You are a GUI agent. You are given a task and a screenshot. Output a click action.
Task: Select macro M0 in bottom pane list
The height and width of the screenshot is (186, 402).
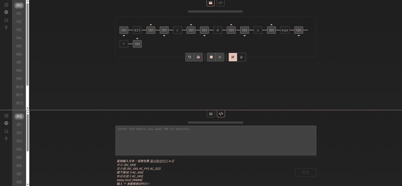pyautogui.click(x=19, y=117)
